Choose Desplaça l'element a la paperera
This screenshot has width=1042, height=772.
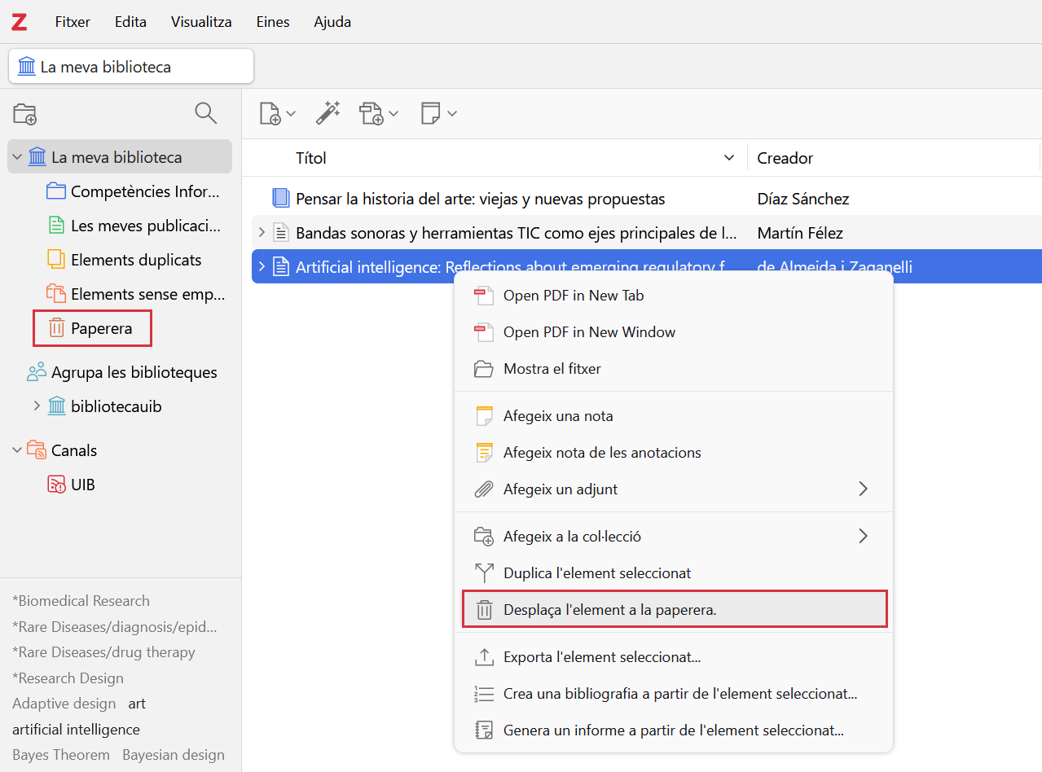pos(674,609)
